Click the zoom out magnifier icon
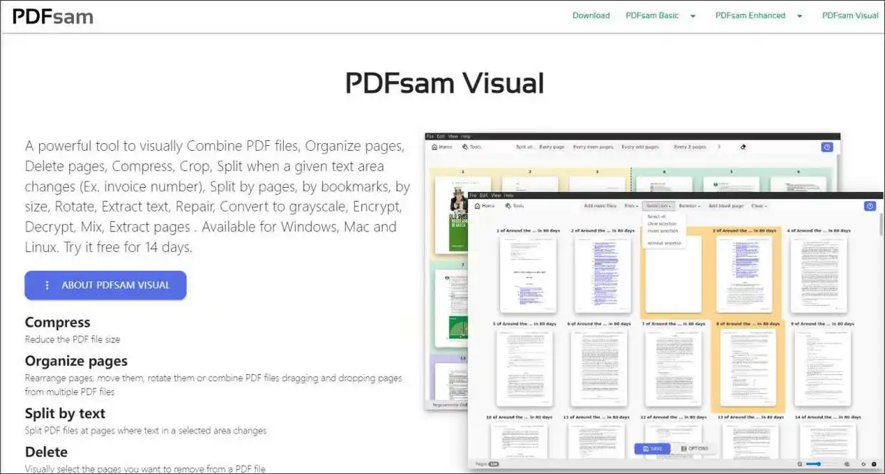The height and width of the screenshot is (474, 885). [800, 464]
